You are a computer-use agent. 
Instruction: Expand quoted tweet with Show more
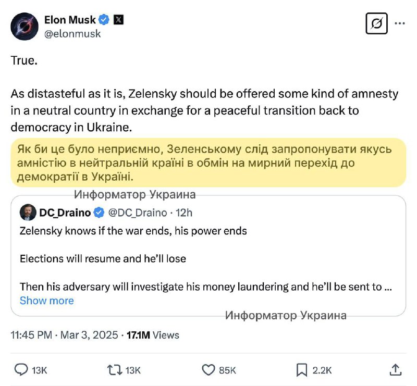point(47,301)
